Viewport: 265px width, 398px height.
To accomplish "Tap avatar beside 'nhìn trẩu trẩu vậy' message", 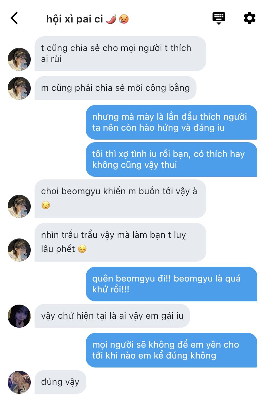I will (19, 250).
